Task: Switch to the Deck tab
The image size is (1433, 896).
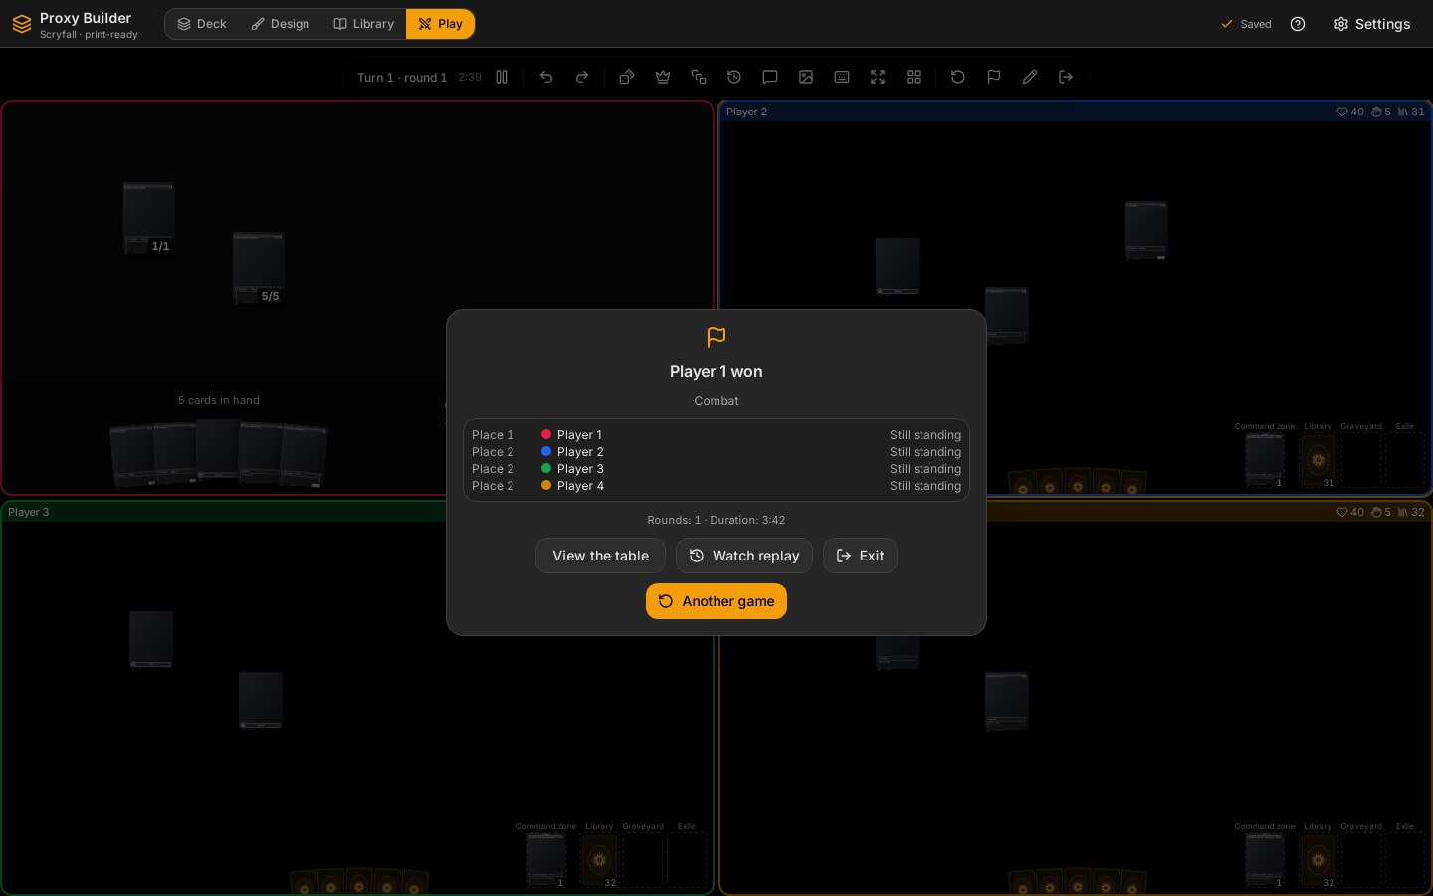Action: [202, 24]
